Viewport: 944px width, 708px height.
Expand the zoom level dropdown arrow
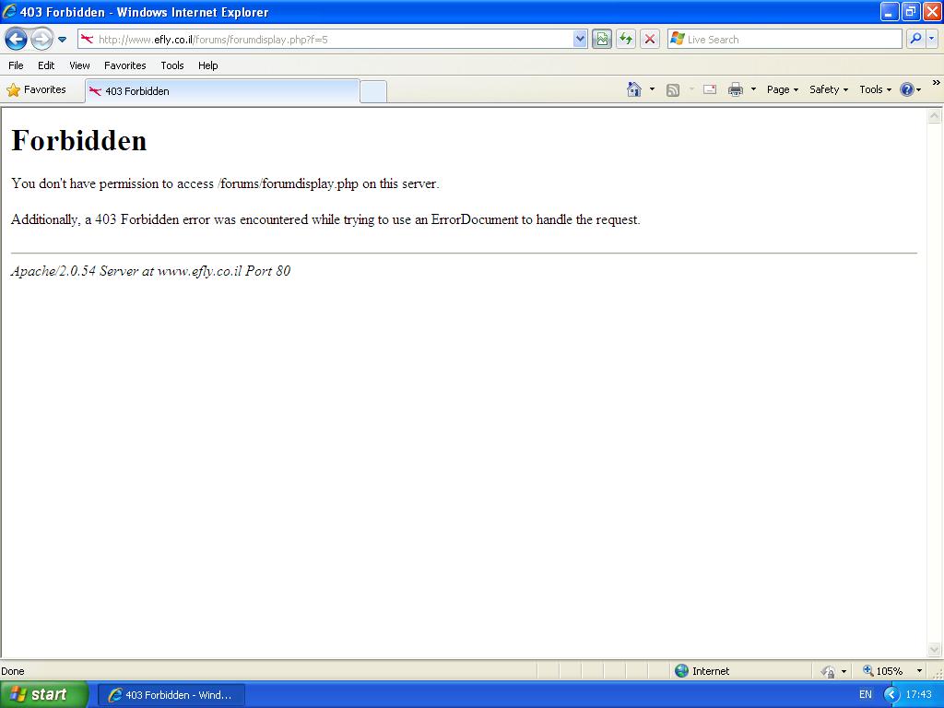tap(919, 671)
